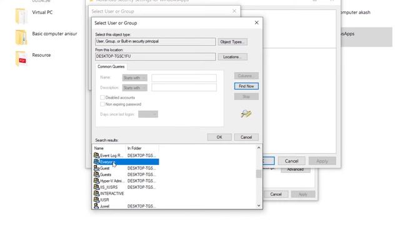
Task: Click Apply in the rearmost properties window
Action: point(302,194)
